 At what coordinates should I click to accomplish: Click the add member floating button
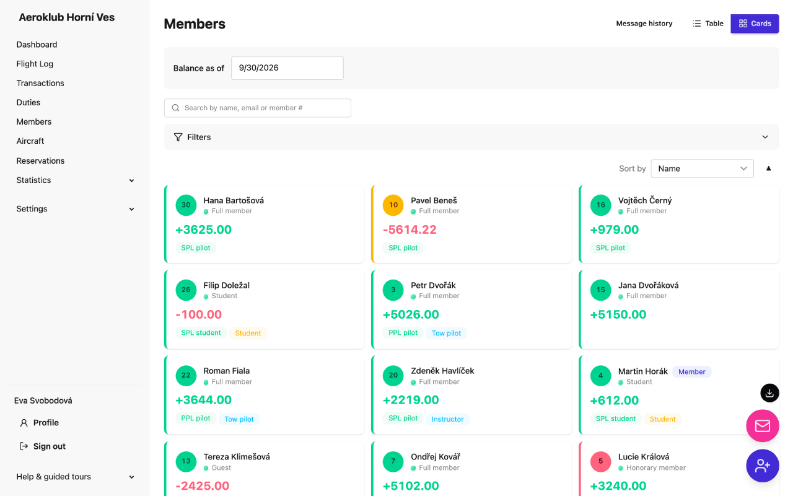click(x=763, y=466)
